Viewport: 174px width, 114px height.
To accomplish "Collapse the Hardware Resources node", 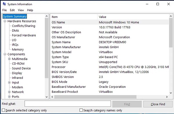I will [5, 21].
